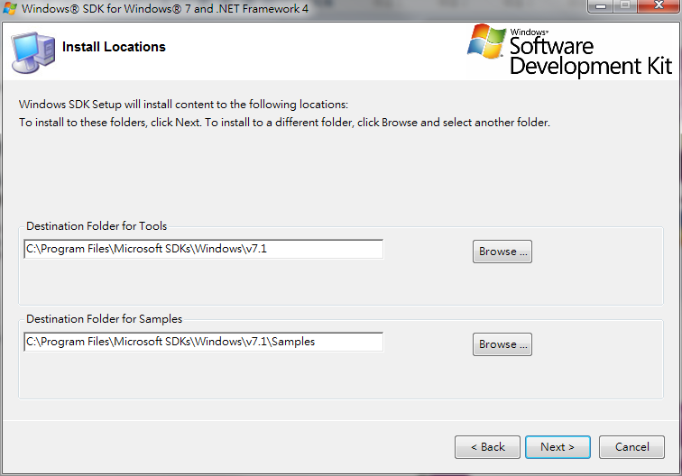Go back with the < Back button

point(487,447)
